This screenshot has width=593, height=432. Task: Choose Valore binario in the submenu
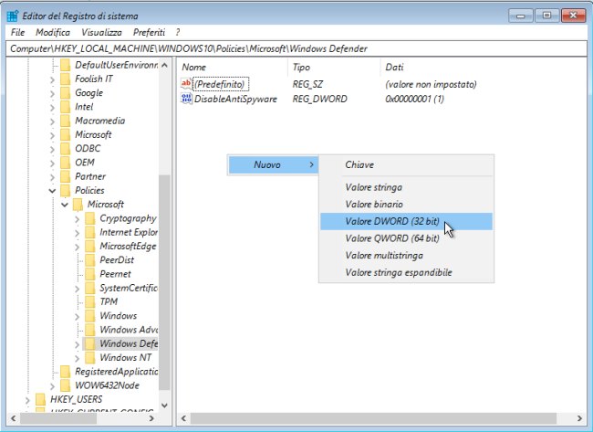[406, 204]
